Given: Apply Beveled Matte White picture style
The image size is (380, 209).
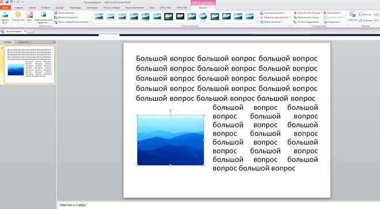Looking at the screenshot, I should click(111, 17).
